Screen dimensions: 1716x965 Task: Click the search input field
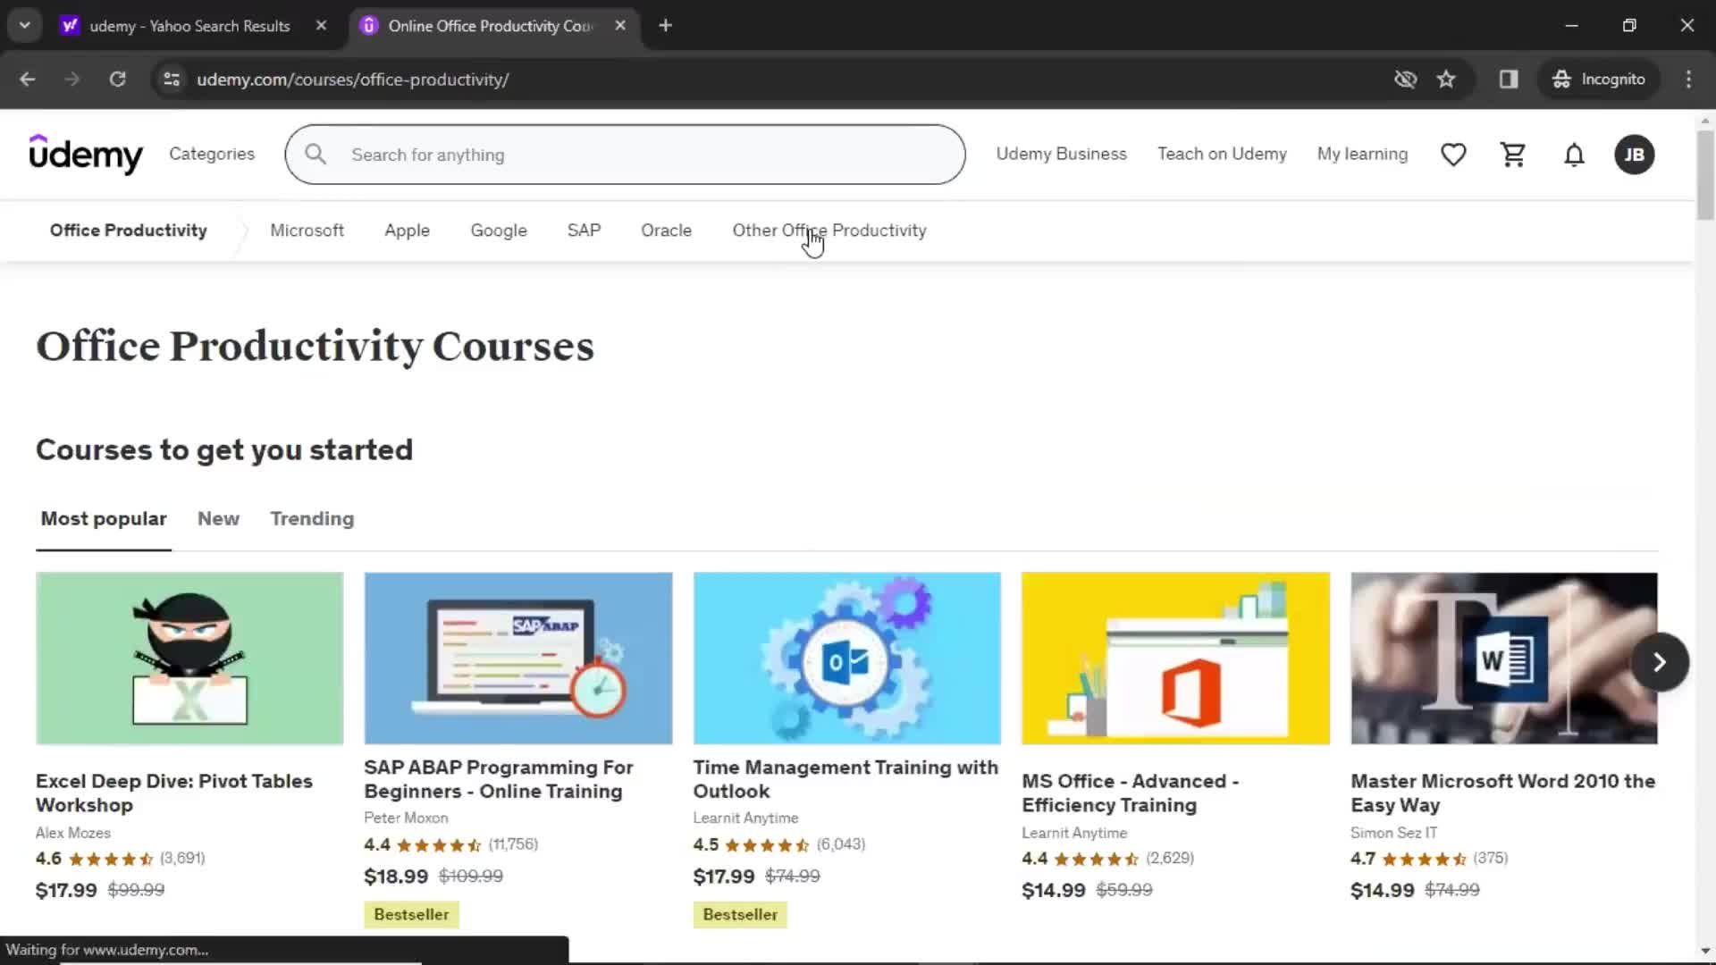(x=625, y=155)
